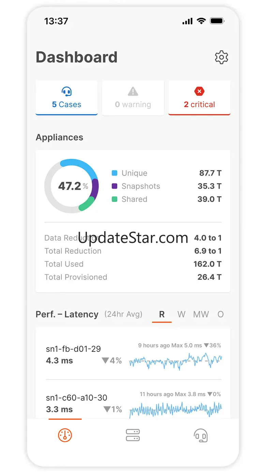Click the 3.3 ms latency value
Viewport: 266px width, 473px height.
(59, 410)
